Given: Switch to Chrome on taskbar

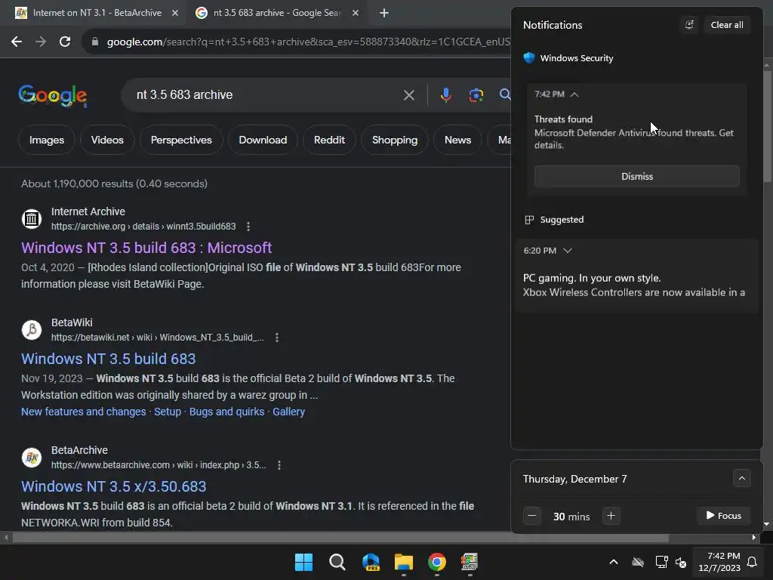Looking at the screenshot, I should (437, 562).
